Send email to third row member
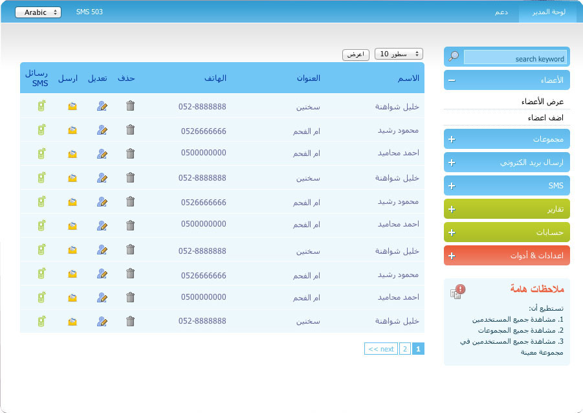The width and height of the screenshot is (583, 413). pyautogui.click(x=72, y=153)
